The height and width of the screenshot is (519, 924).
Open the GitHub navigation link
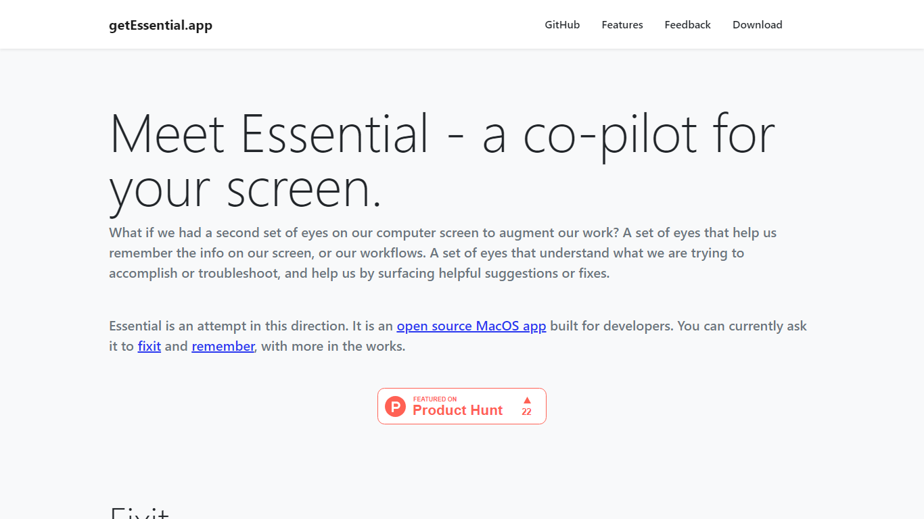pyautogui.click(x=562, y=25)
